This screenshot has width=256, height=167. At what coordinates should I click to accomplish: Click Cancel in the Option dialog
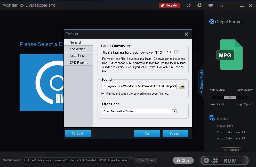(x=175, y=133)
